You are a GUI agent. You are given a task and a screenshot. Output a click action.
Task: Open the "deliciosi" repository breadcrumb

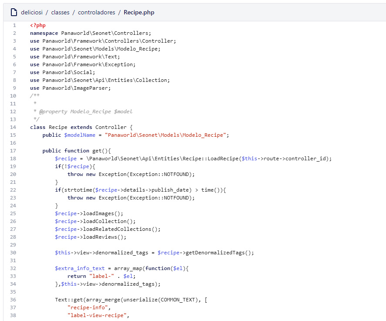coord(32,12)
